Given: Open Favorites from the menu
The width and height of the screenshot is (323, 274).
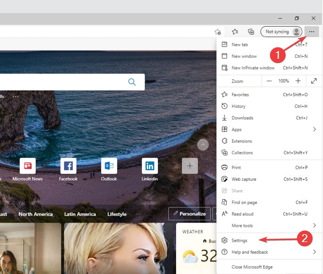Looking at the screenshot, I should (x=269, y=95).
